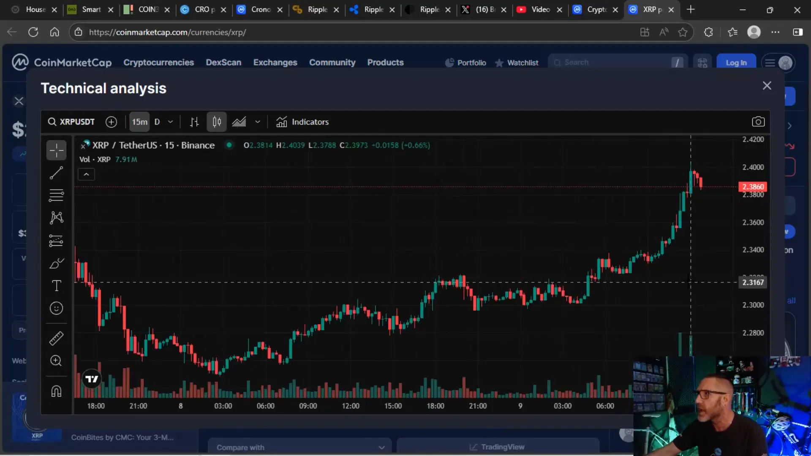Open the Watchlist link
The height and width of the screenshot is (456, 811).
pyautogui.click(x=517, y=62)
